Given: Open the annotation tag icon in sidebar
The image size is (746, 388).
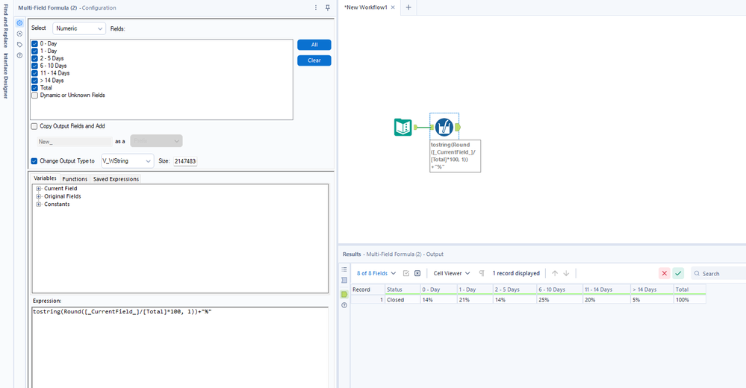Looking at the screenshot, I should pos(19,45).
